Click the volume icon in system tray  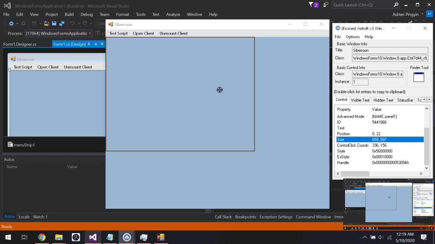(x=381, y=237)
